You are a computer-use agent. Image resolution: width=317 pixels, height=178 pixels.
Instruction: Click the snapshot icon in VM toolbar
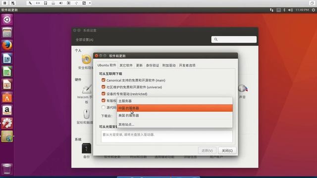click(x=13, y=3)
